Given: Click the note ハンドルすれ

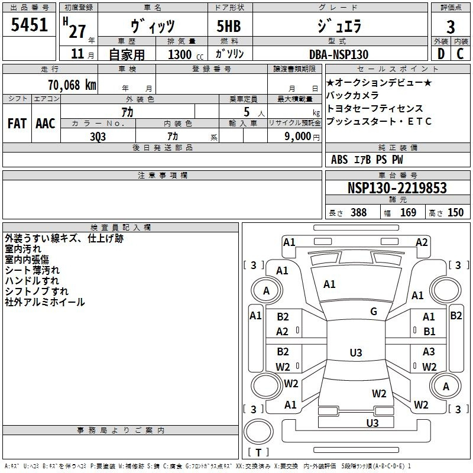Looking at the screenshot, I should pos(32,280).
